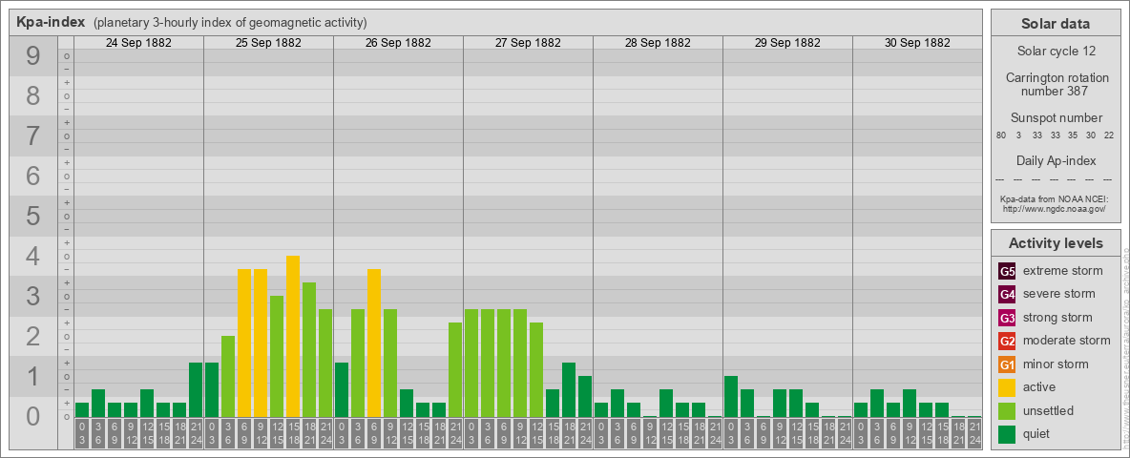
Task: Click the 'extreme storm' legend label
Action: click(x=1063, y=271)
